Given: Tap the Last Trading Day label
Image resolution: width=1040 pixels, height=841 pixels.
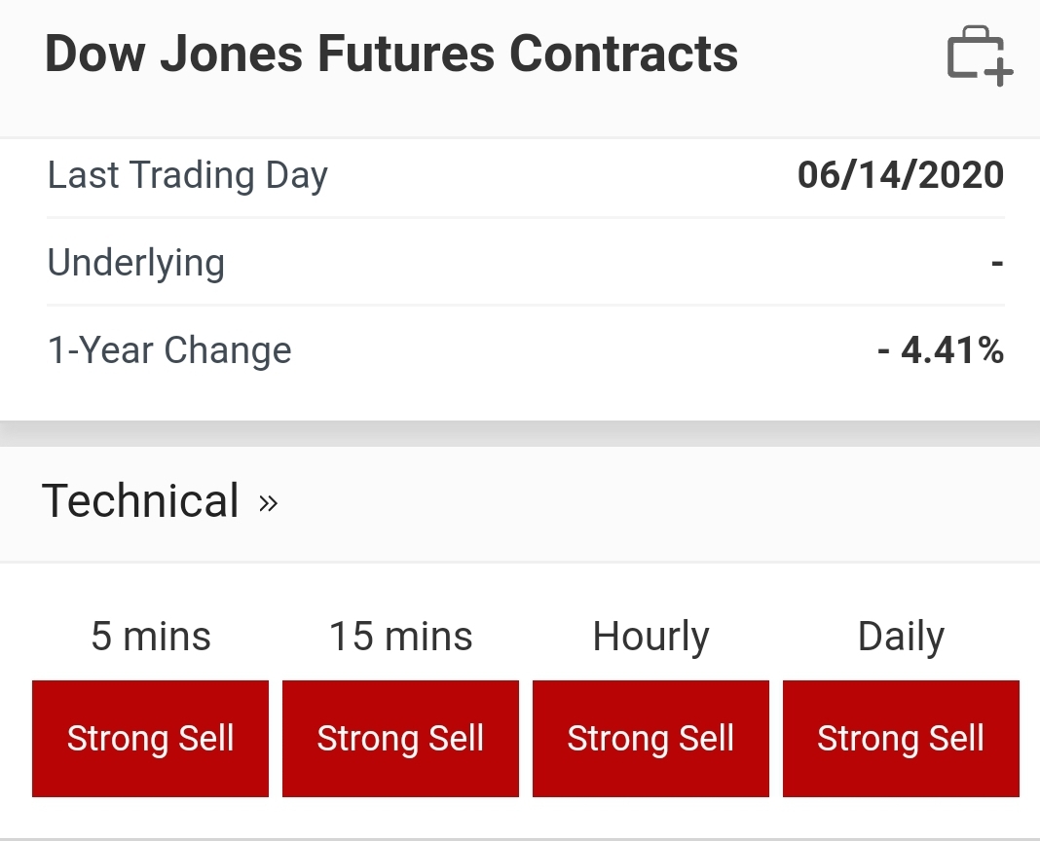Looking at the screenshot, I should click(x=188, y=176).
